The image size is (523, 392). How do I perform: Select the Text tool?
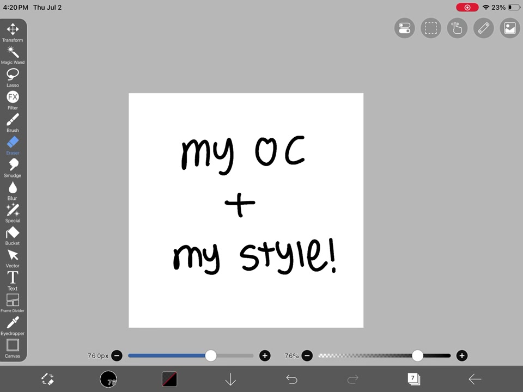coord(13,281)
